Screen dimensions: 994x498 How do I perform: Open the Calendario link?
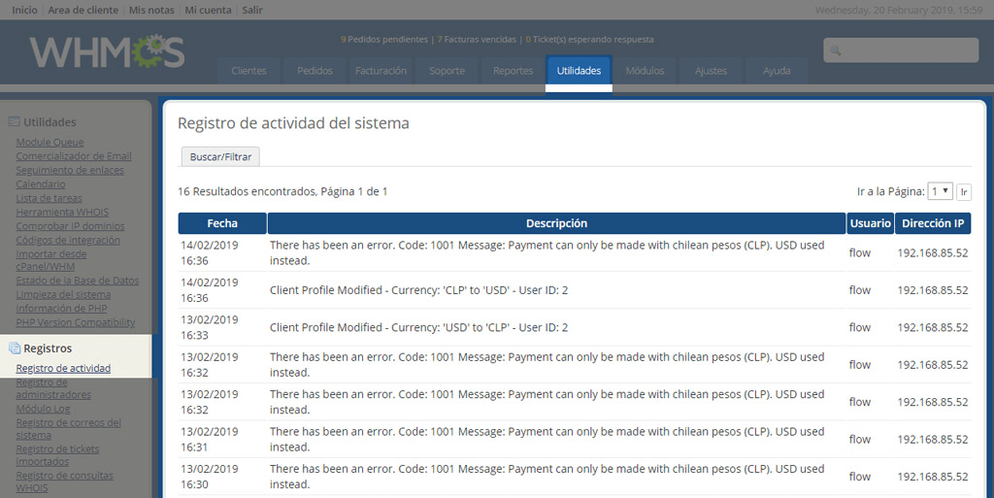click(x=41, y=183)
